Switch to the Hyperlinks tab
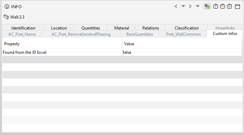The image size is (244, 135). (225, 27)
